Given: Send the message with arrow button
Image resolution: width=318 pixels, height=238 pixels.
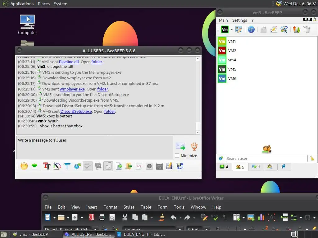Looking at the screenshot, I should point(180,146).
